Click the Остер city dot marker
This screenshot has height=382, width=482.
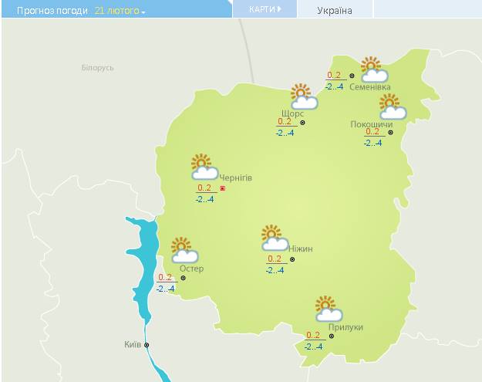[183, 278]
